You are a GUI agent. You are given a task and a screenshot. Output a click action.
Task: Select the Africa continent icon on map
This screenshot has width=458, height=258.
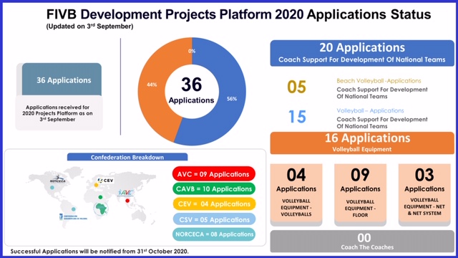click(x=101, y=209)
